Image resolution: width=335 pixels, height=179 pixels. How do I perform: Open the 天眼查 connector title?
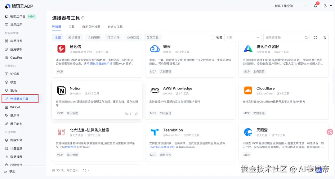click(262, 130)
